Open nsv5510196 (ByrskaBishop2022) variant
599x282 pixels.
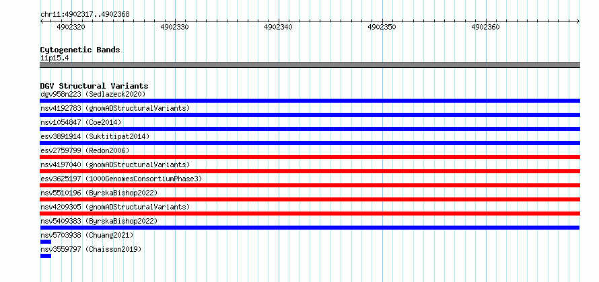click(99, 193)
